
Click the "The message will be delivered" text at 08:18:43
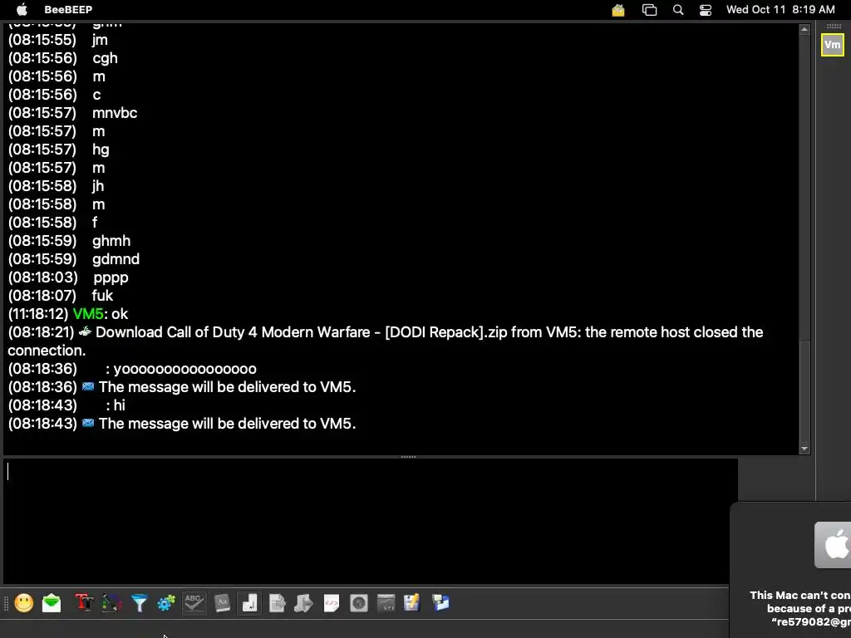click(x=228, y=423)
